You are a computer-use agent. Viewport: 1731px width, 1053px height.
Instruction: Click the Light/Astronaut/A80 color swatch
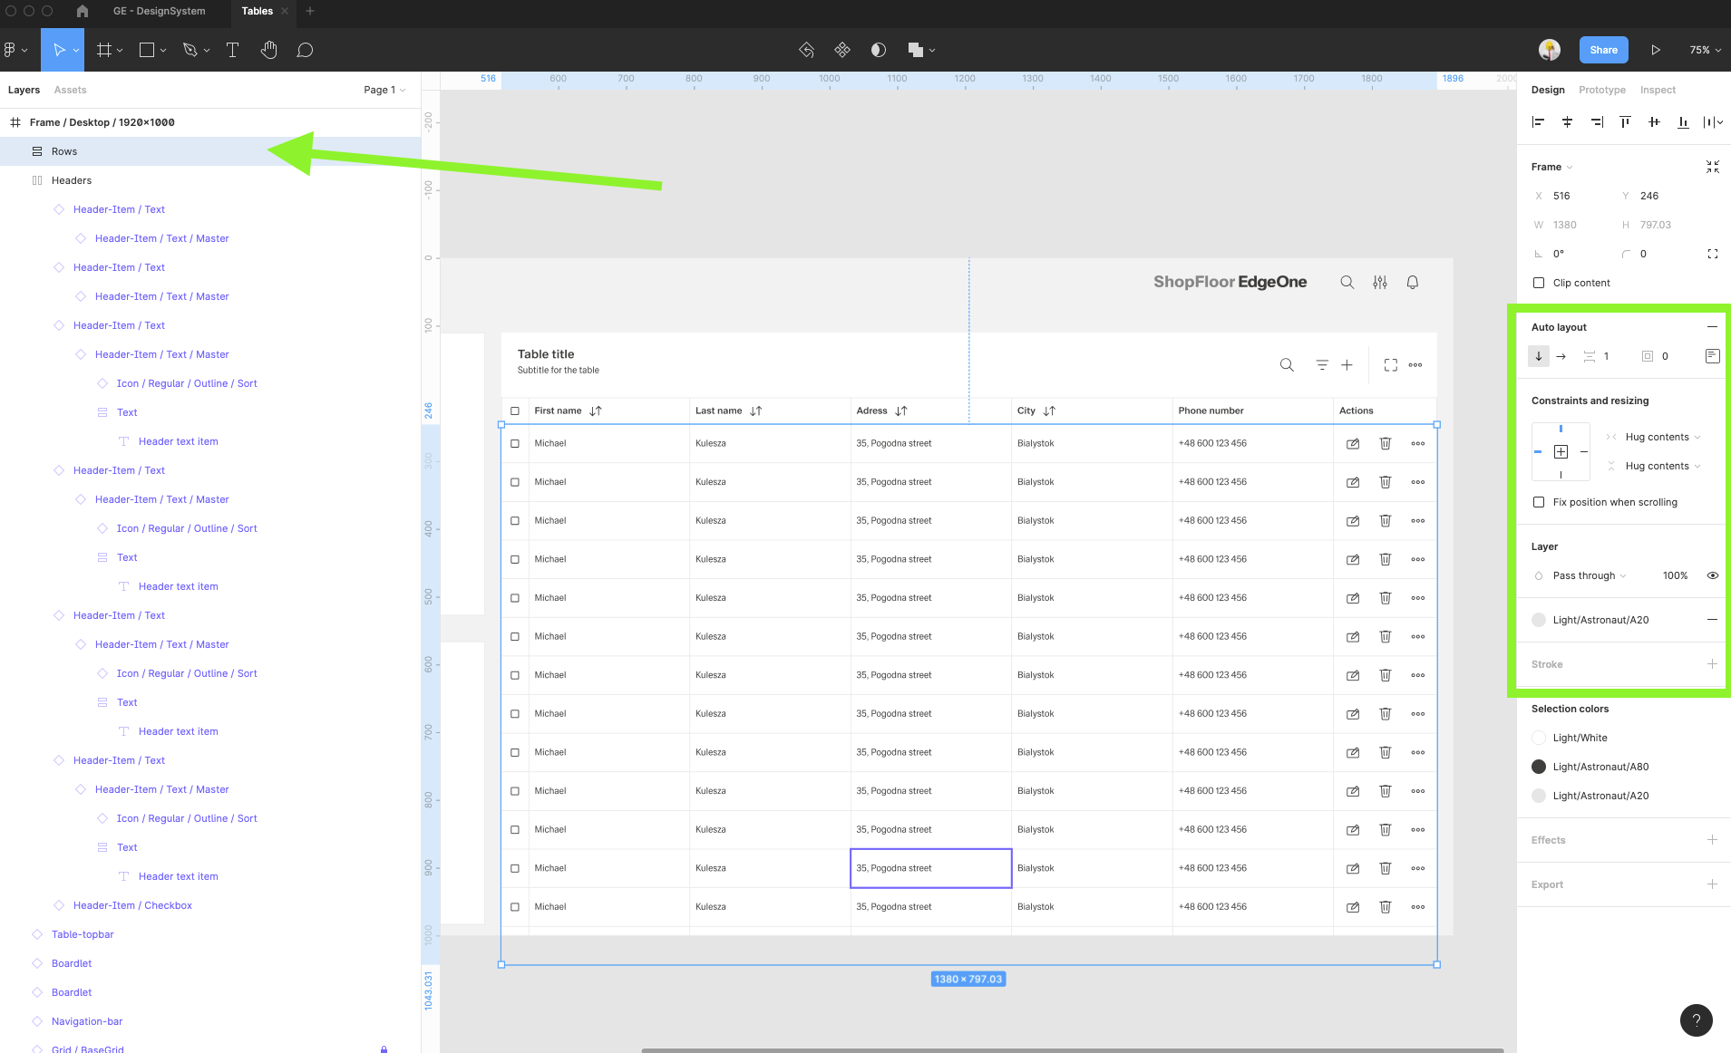click(1539, 767)
